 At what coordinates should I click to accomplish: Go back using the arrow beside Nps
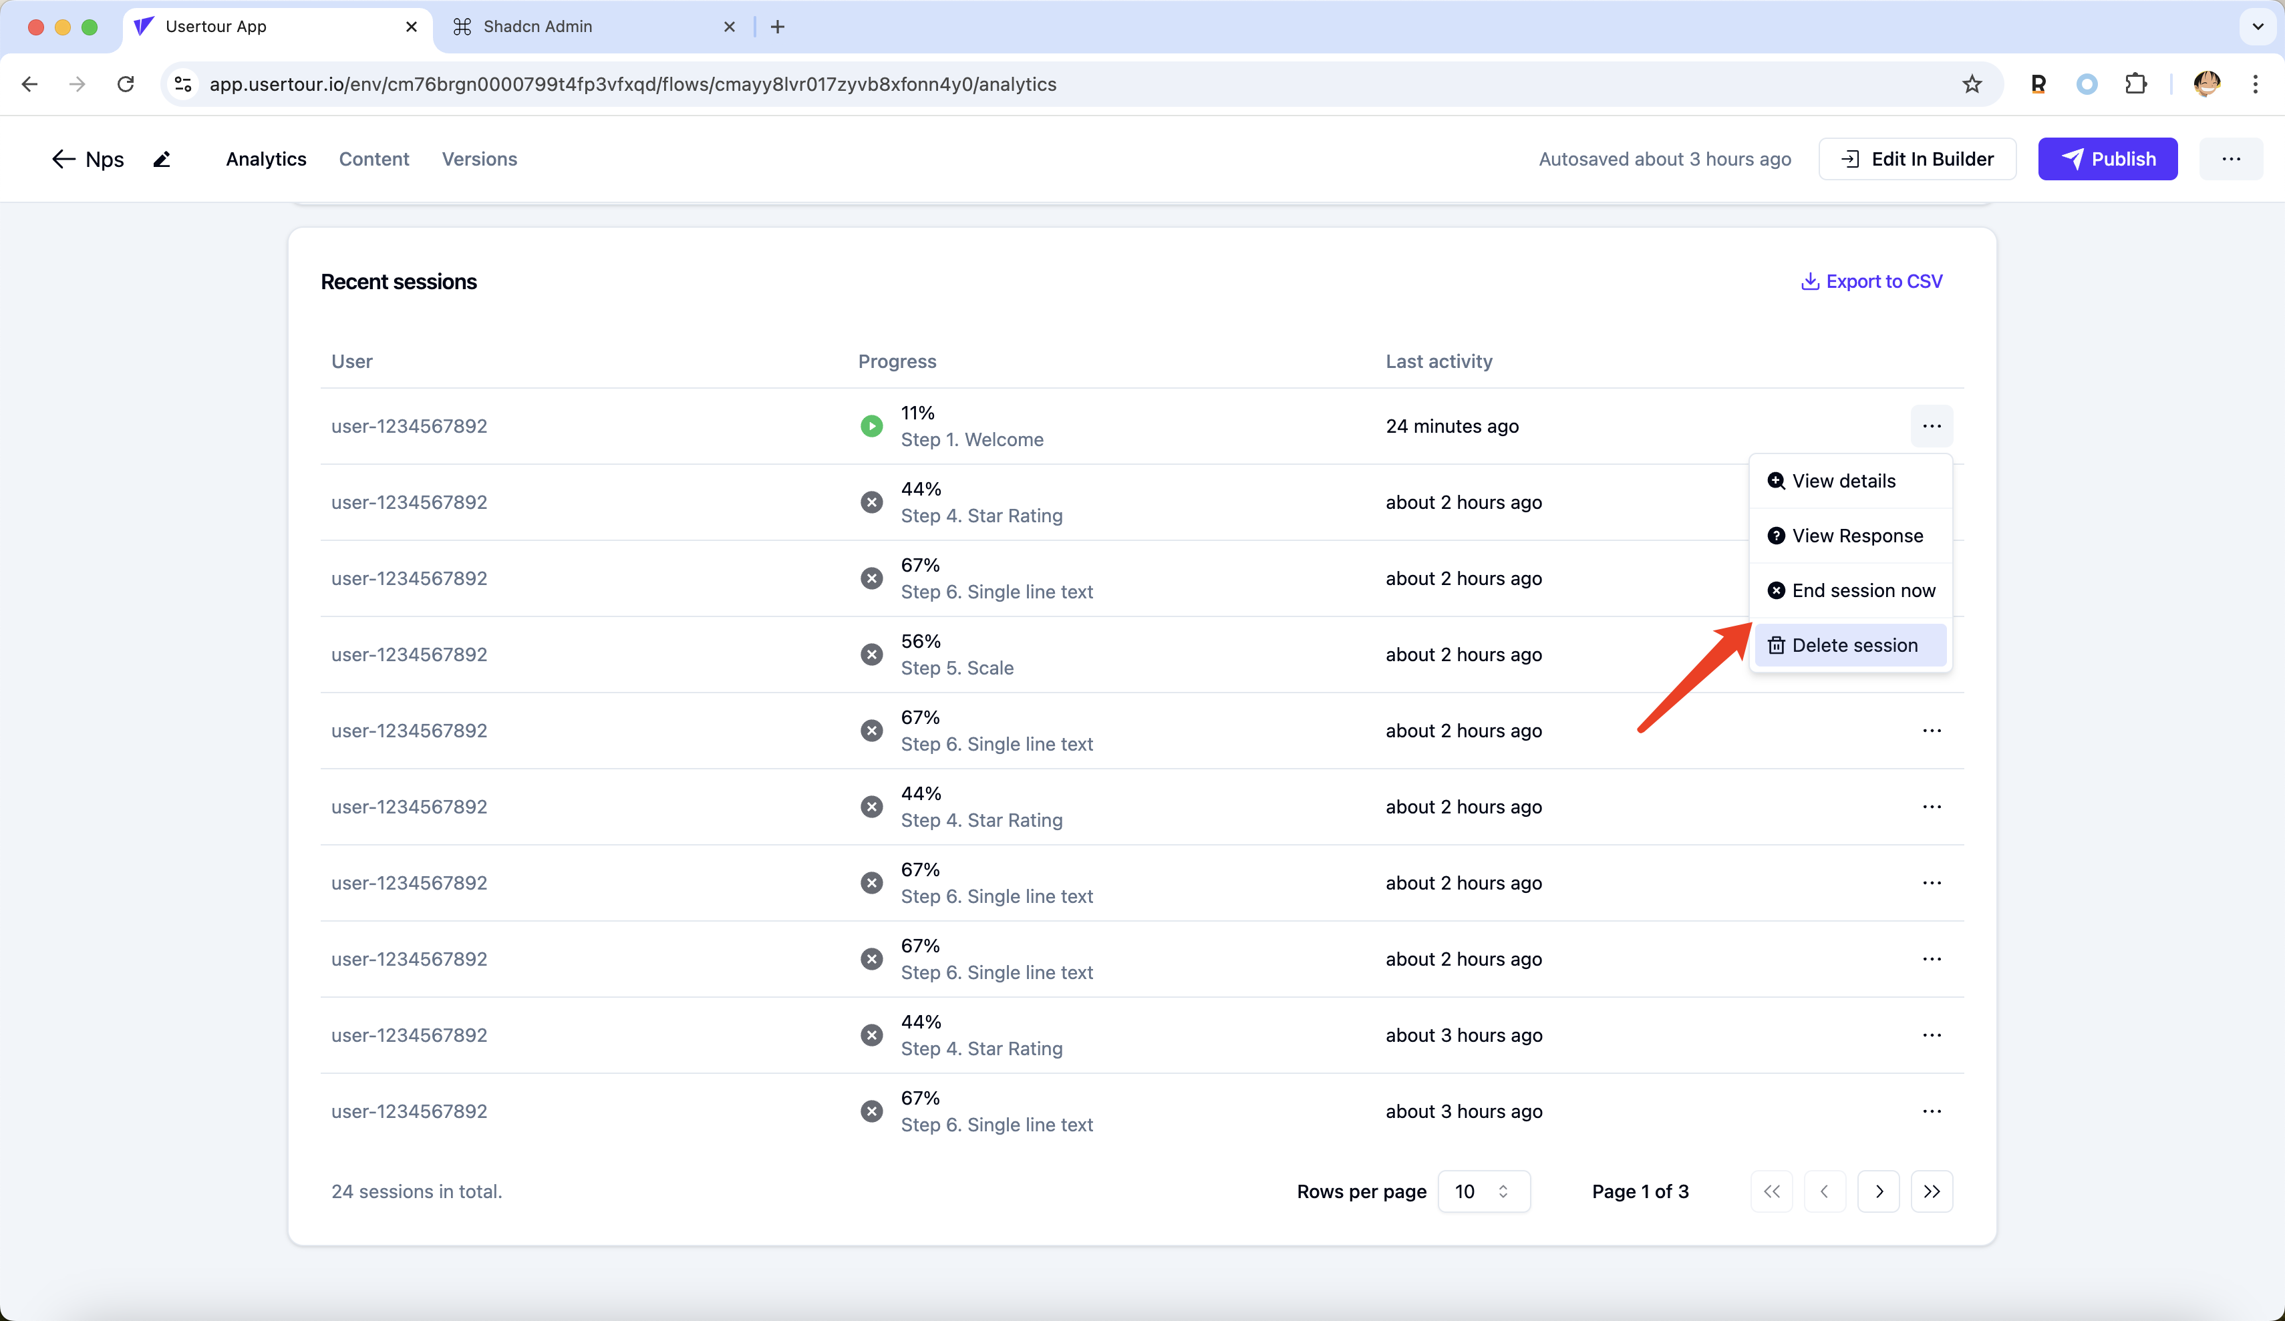tap(63, 159)
